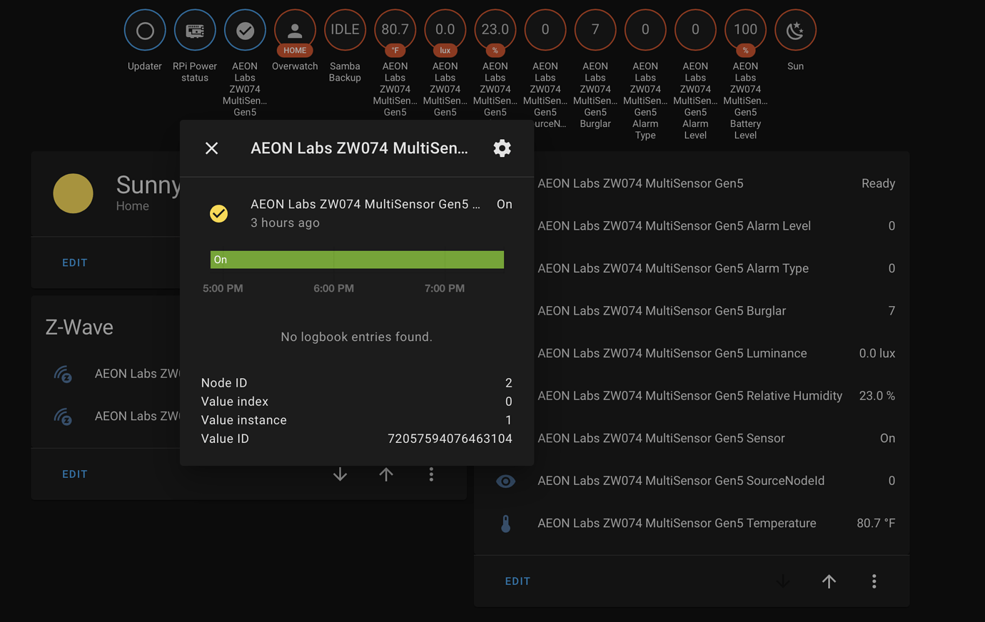Open the Alarm Type badge

pos(645,31)
